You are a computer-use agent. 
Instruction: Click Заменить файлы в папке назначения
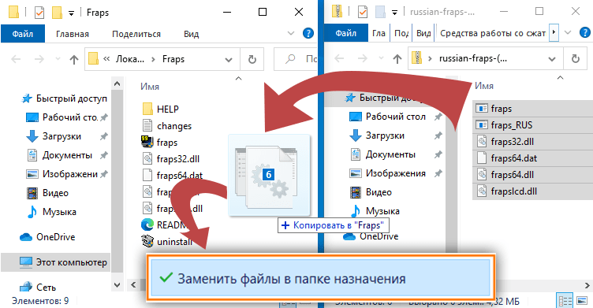click(321, 279)
